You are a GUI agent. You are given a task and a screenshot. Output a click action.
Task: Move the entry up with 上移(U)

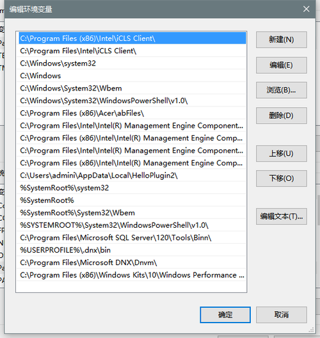282,153
